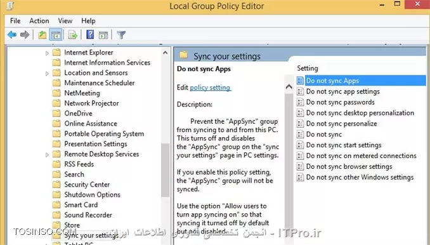Screen dimensions: 430x245
Task: Click the Forward arrow toolbar icon
Action: click(x=25, y=35)
